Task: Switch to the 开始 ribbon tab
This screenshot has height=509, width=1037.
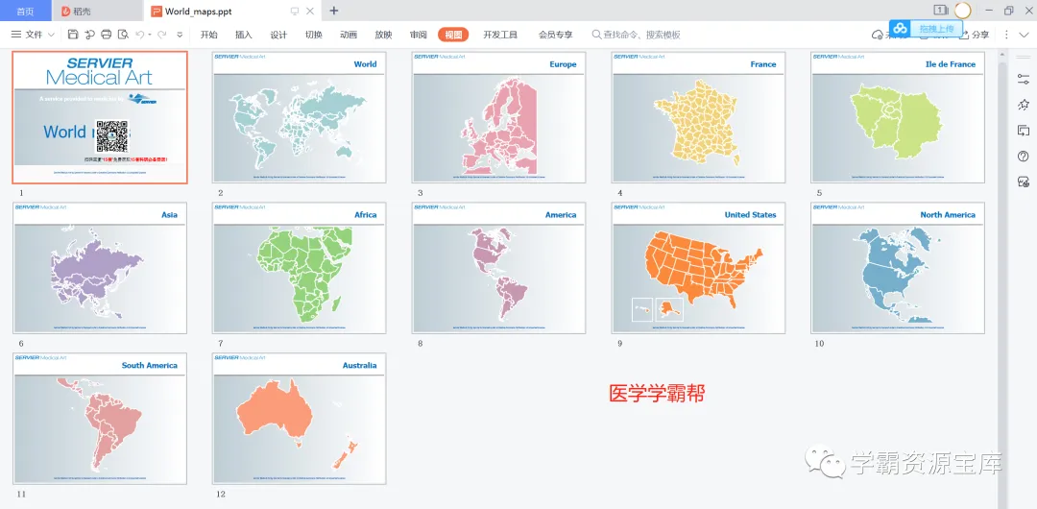Action: 209,35
